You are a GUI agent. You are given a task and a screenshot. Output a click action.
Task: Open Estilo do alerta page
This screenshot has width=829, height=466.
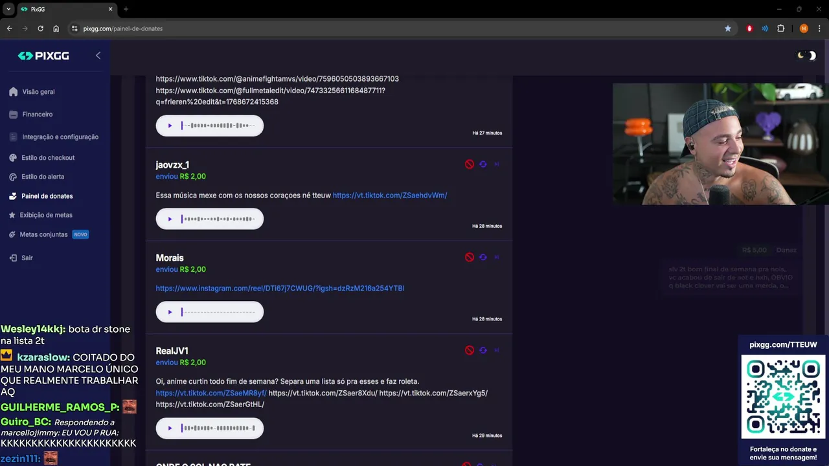(43, 177)
